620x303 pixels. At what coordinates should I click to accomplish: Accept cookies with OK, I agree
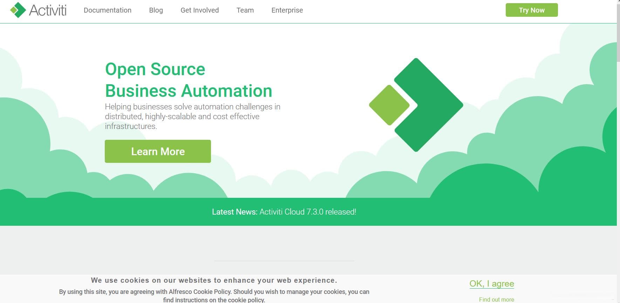click(x=492, y=283)
